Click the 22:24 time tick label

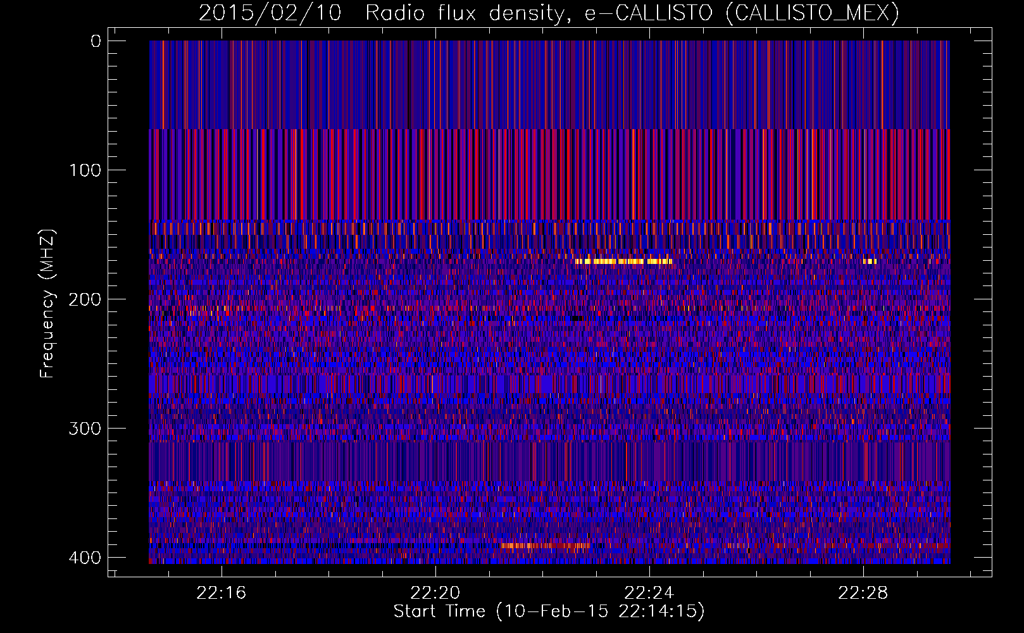pyautogui.click(x=649, y=593)
